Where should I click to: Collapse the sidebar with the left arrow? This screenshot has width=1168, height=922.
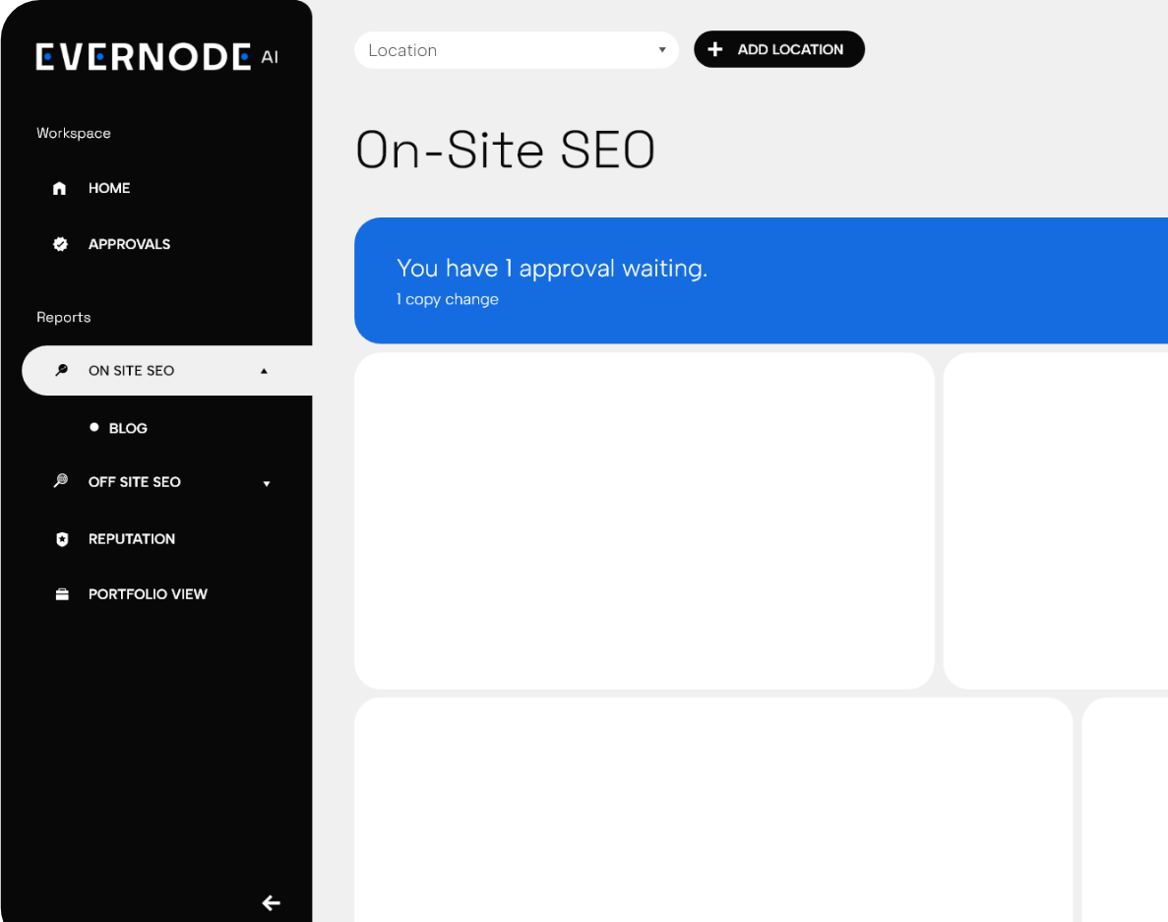tap(271, 902)
